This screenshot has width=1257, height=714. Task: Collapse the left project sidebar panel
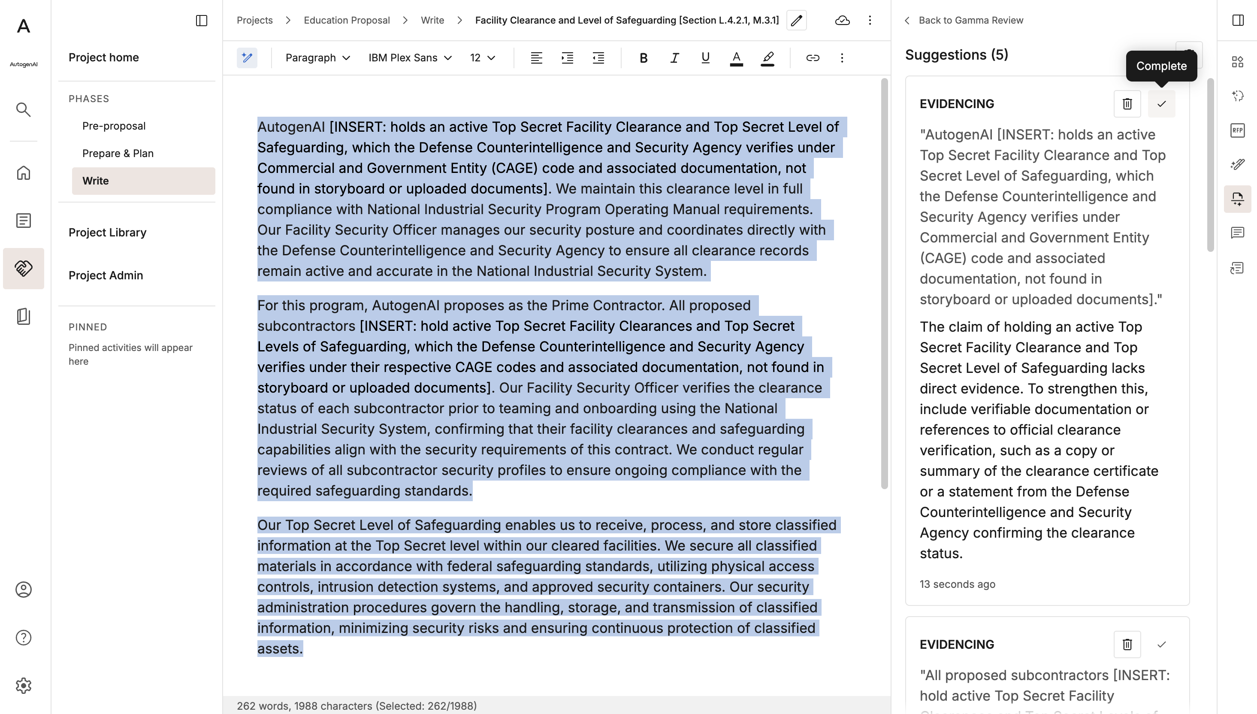point(202,21)
